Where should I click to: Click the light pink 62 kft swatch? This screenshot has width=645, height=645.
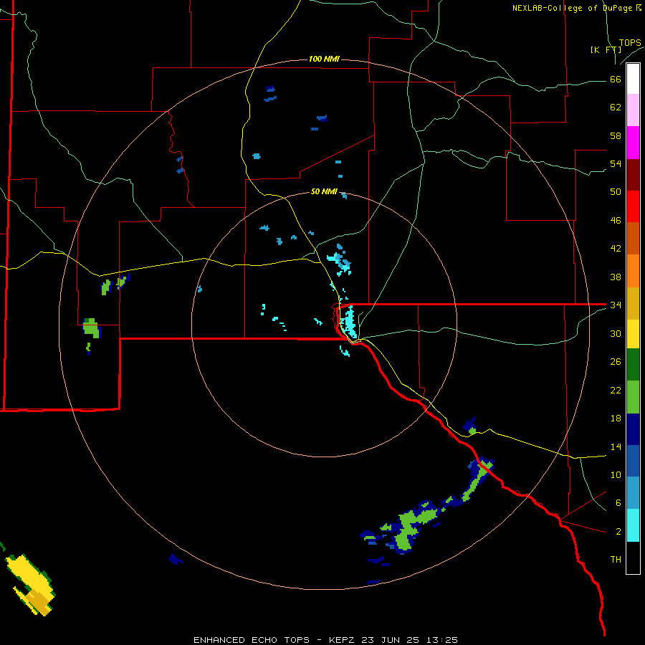[x=633, y=110]
